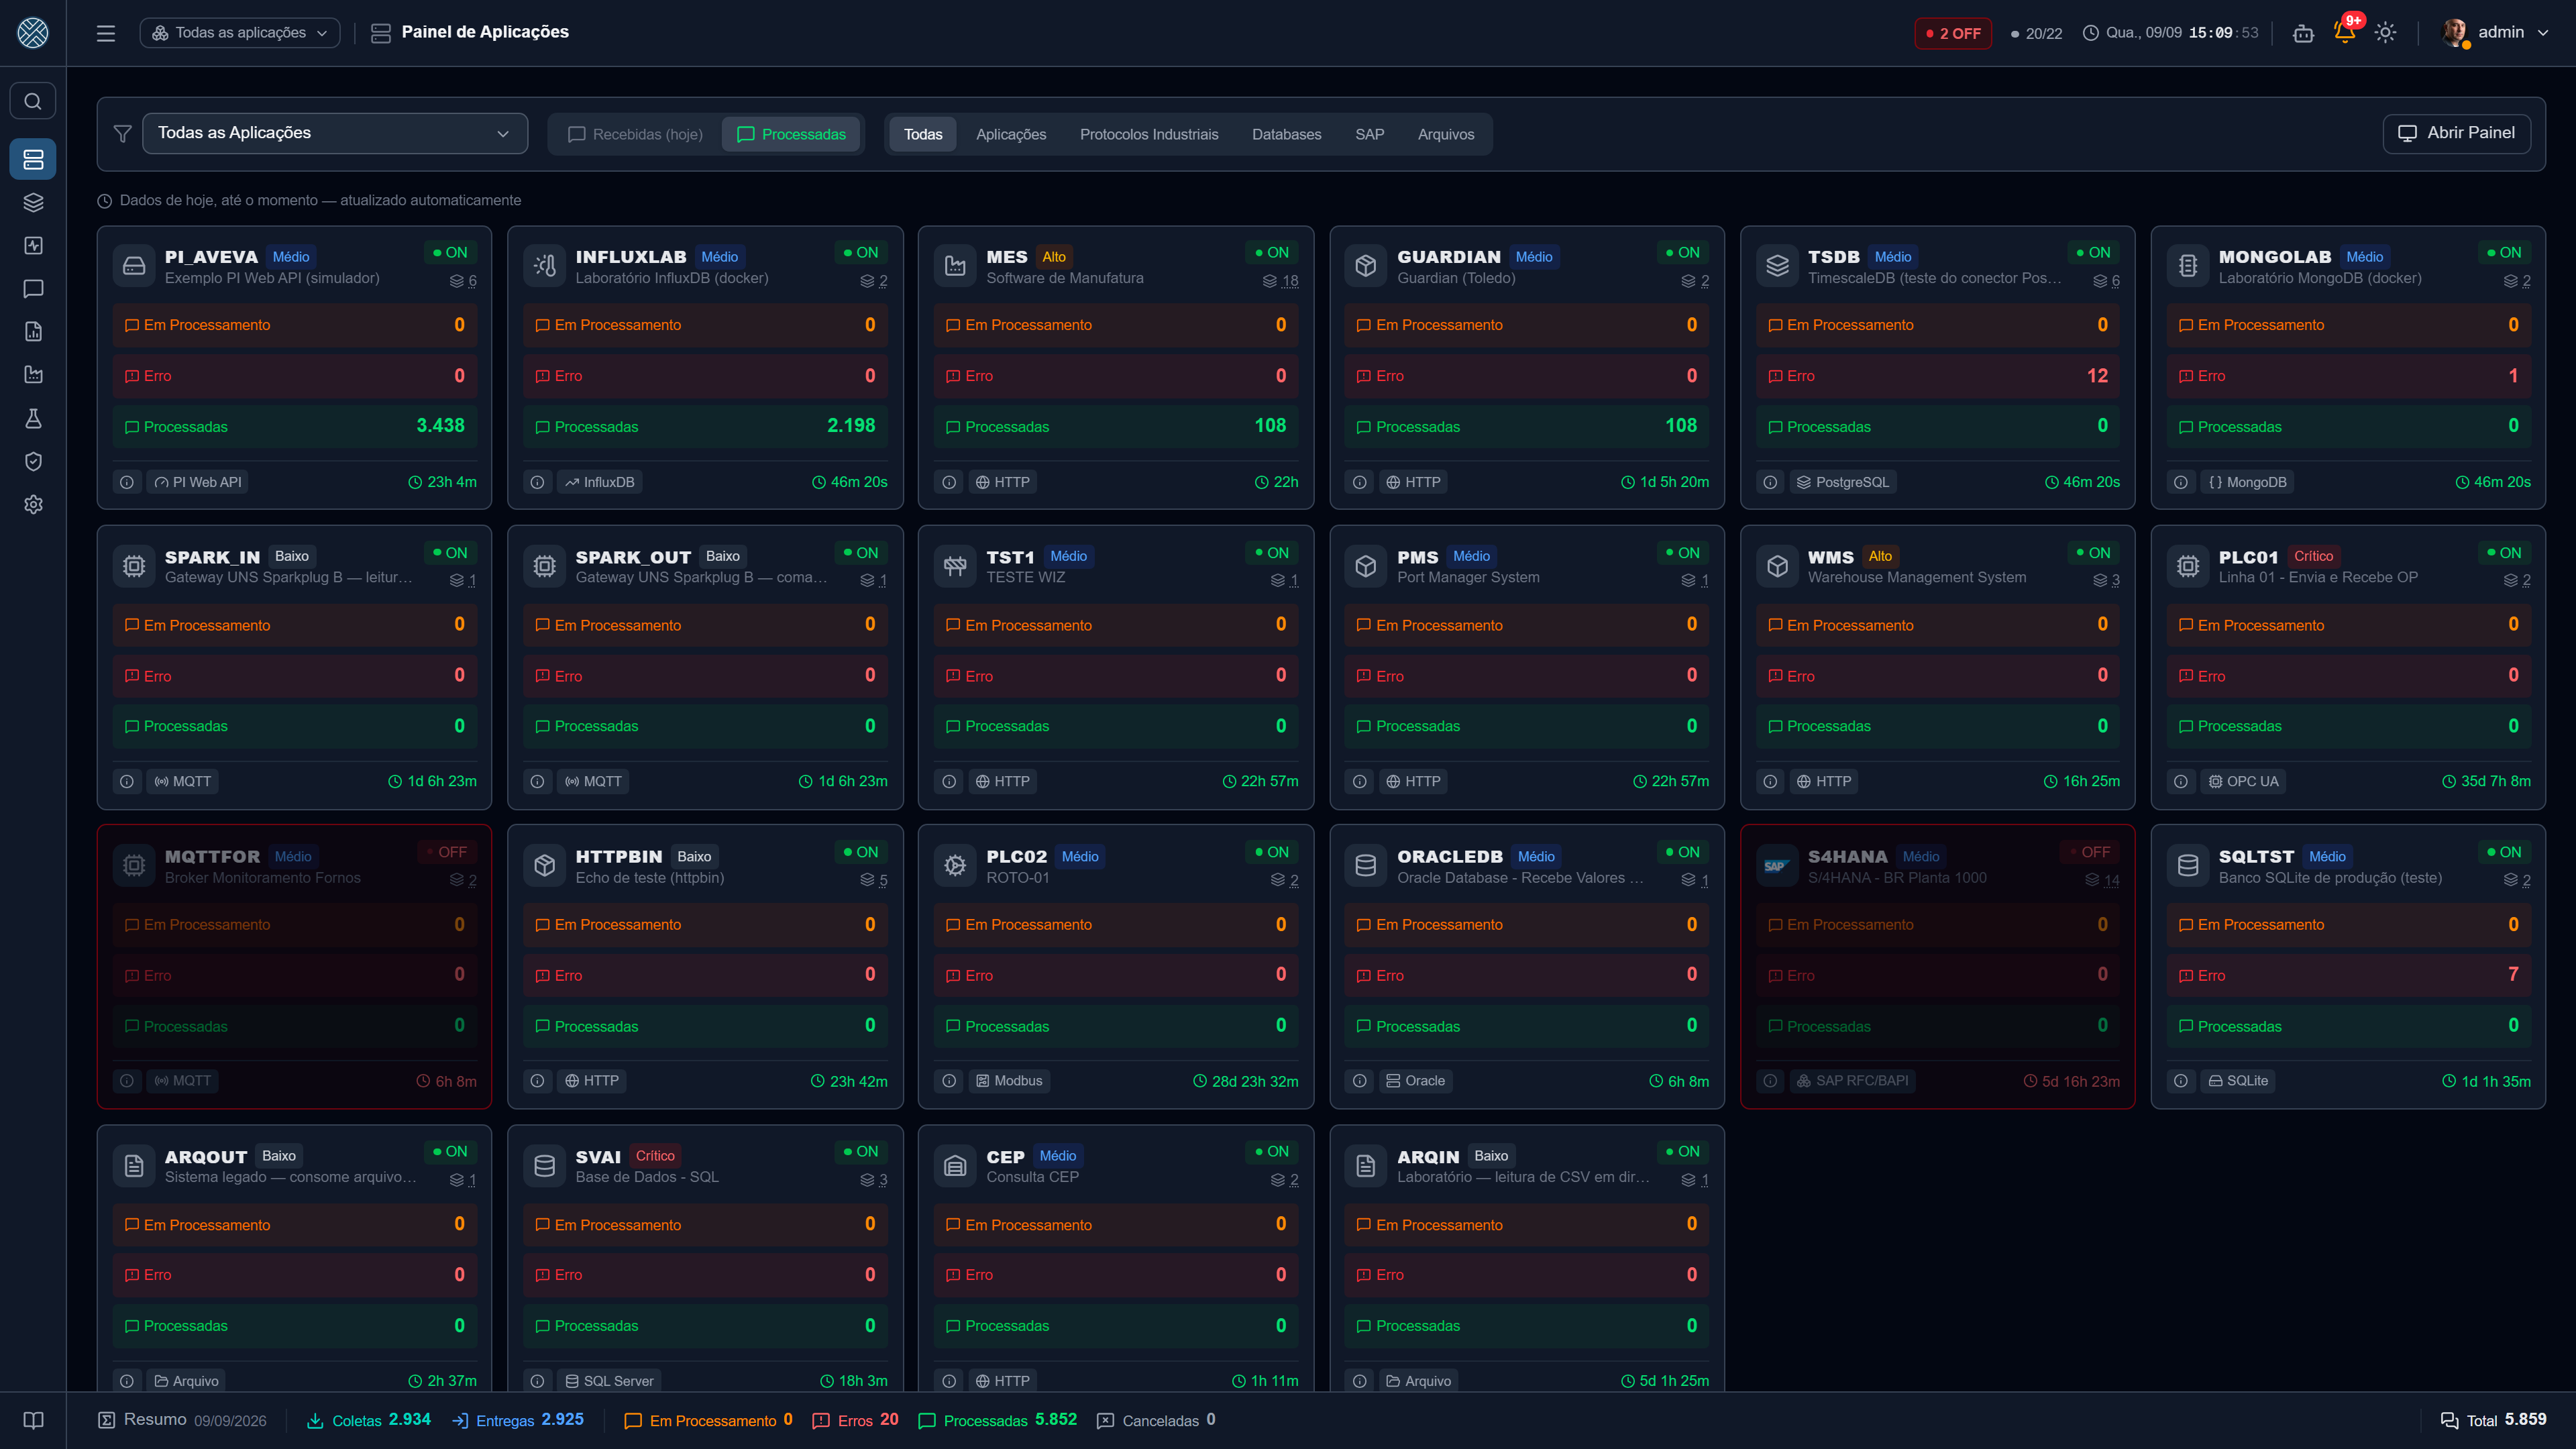Switch to Protocolos Industriais tab
Image resolution: width=2576 pixels, height=1449 pixels.
click(x=1149, y=134)
